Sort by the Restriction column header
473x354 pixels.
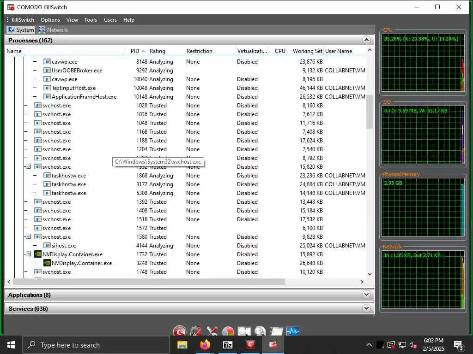[210, 51]
